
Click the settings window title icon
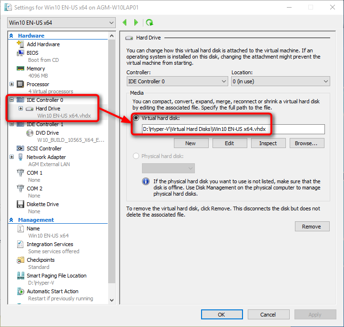8,7
